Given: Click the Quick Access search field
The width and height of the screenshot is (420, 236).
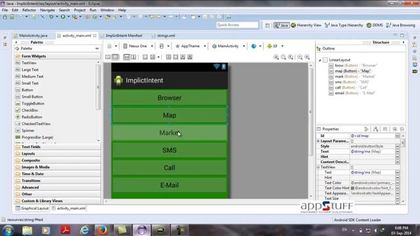Looking at the screenshot, I should [237, 25].
